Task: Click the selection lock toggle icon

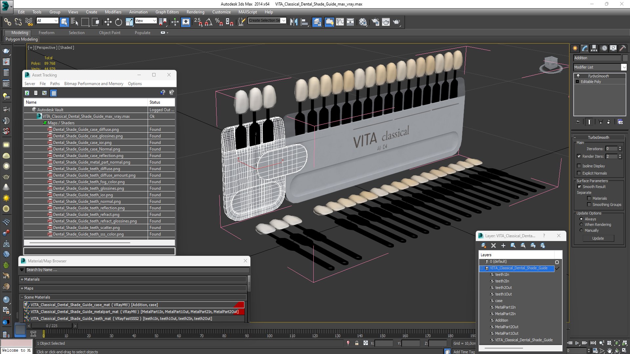Action: [x=357, y=343]
